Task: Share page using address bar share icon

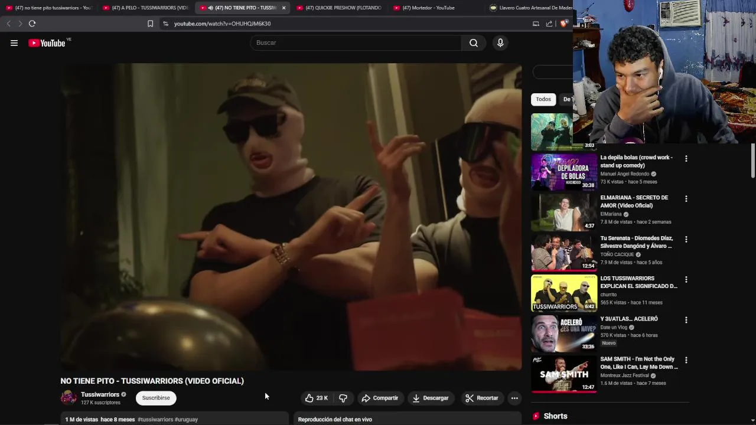Action: pos(549,24)
